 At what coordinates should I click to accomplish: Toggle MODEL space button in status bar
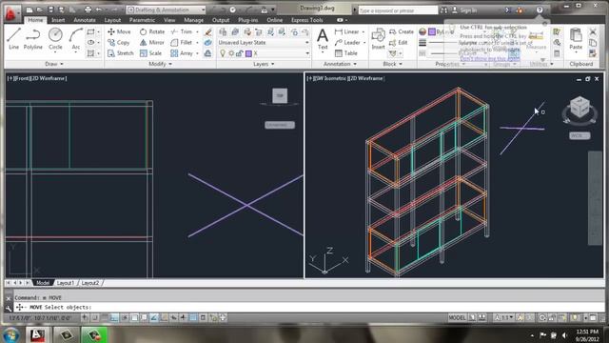(457, 317)
